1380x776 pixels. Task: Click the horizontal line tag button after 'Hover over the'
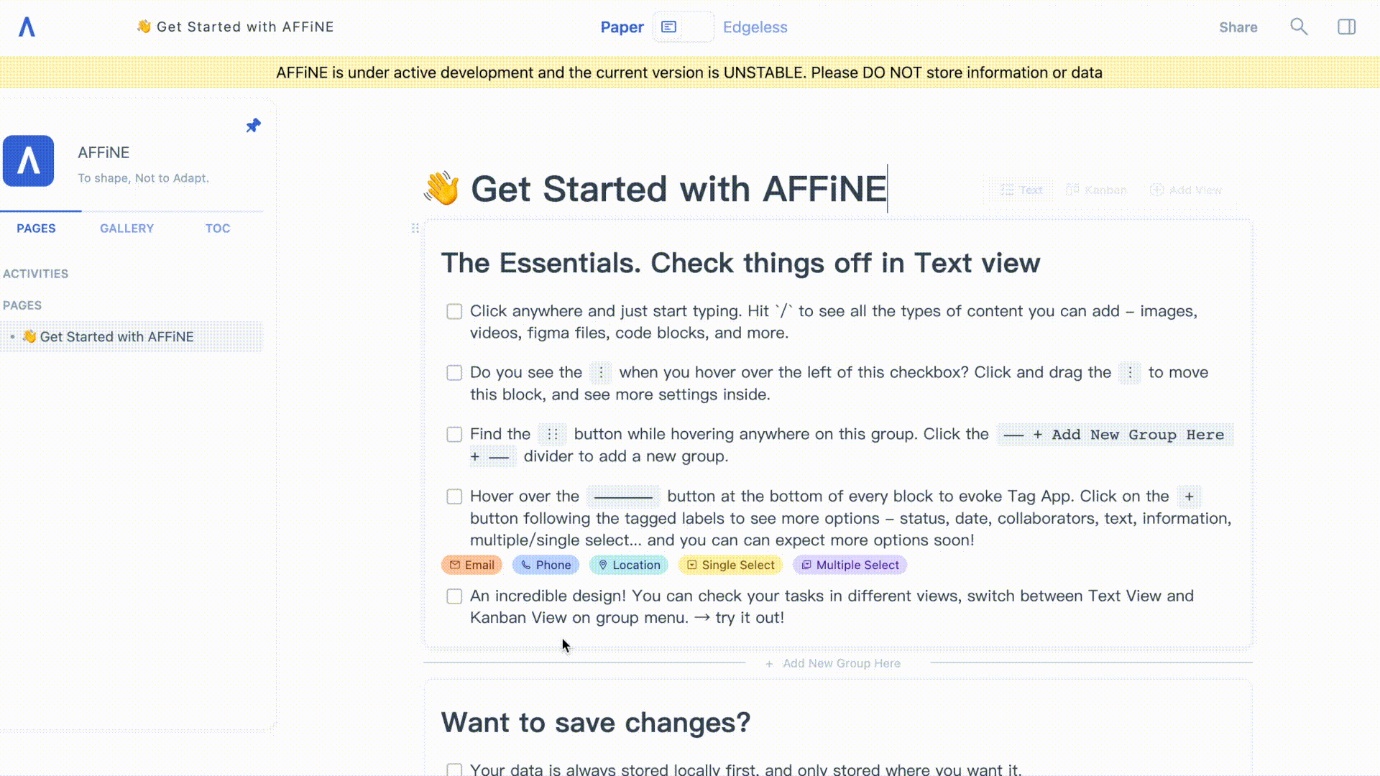622,496
